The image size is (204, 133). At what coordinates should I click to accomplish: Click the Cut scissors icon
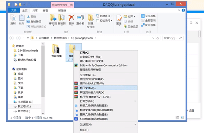coord(28,17)
